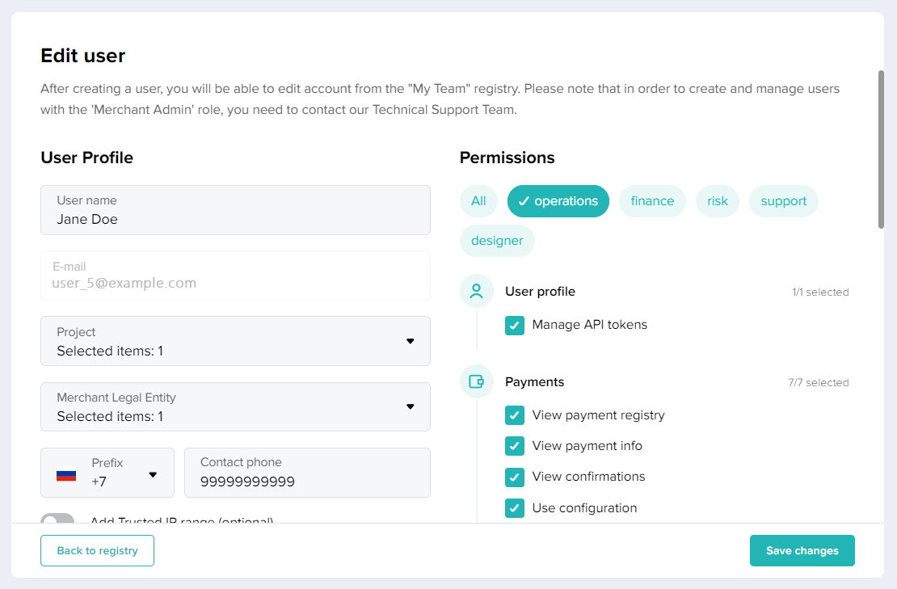Screen dimensions: 897x589
Task: Uncheck Use configuration checkbox
Action: pyautogui.click(x=515, y=508)
